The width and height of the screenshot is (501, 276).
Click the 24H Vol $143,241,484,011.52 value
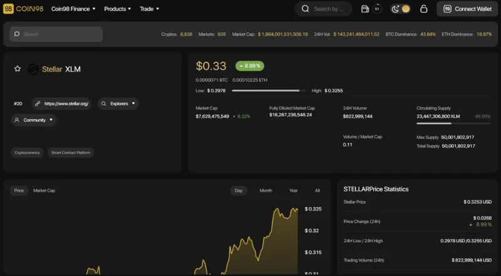pyautogui.click(x=356, y=34)
